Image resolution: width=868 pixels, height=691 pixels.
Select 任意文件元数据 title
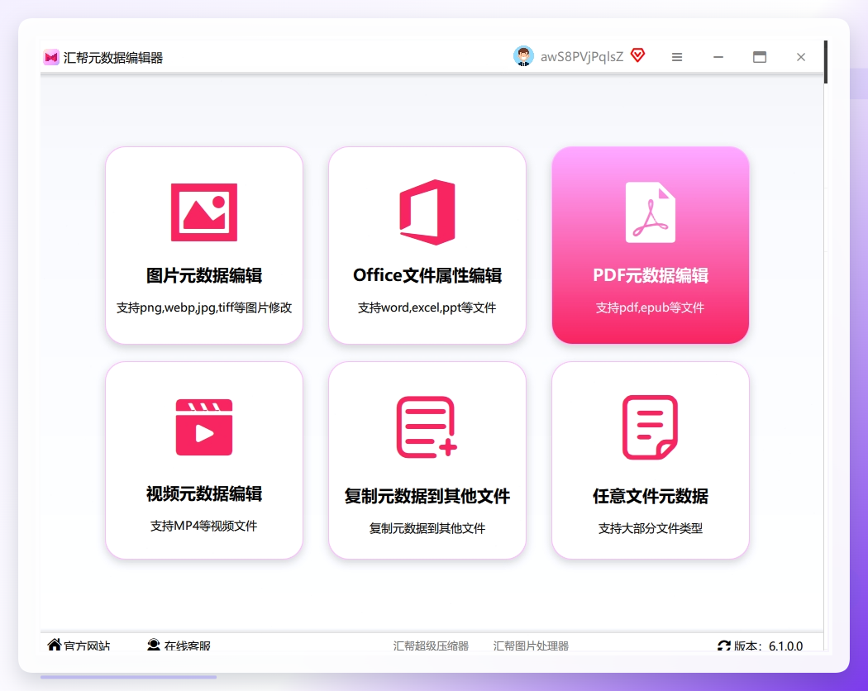click(650, 496)
